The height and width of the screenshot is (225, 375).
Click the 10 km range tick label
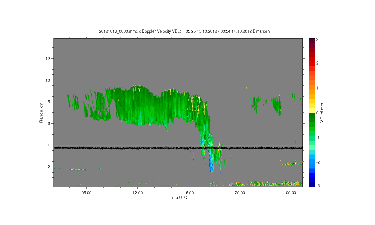[x=48, y=80]
